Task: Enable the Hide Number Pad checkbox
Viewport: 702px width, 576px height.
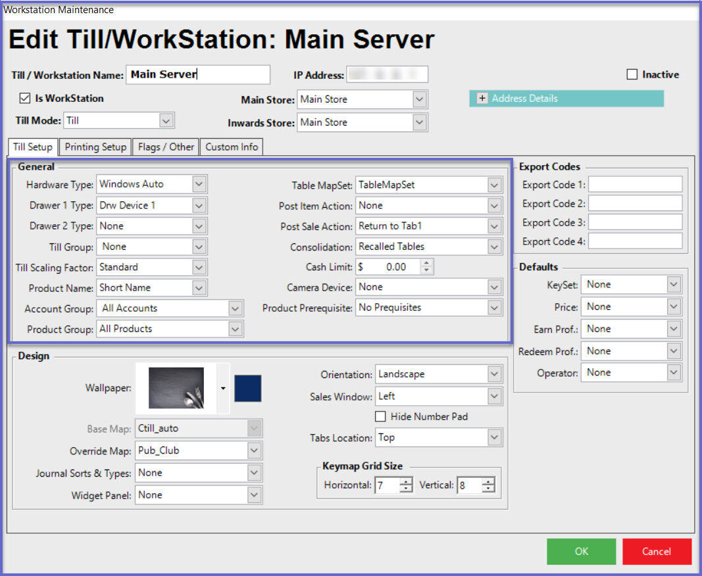Action: 380,416
